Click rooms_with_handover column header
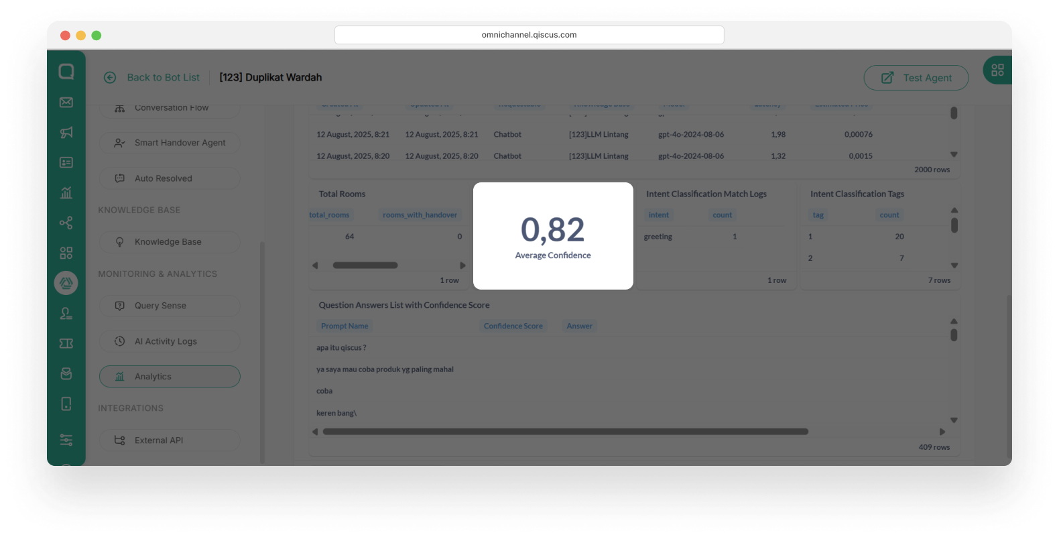 [420, 215]
